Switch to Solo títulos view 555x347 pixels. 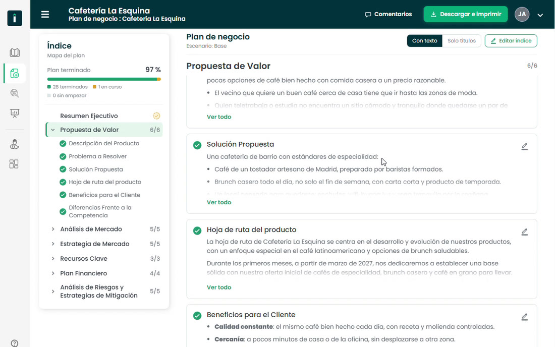click(462, 41)
